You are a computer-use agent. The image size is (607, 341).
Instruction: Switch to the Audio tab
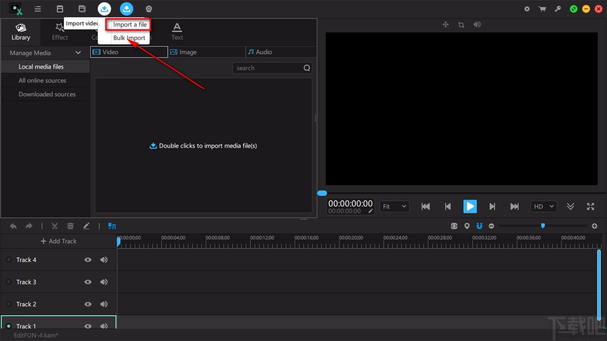click(x=264, y=52)
